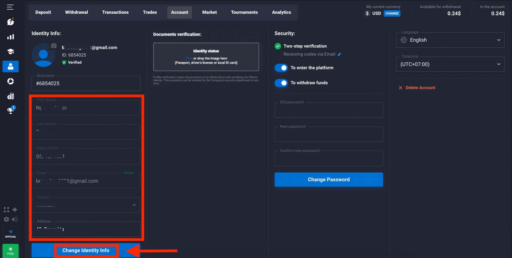Expand the Country dropdown
The width and height of the screenshot is (512, 258).
86,205
